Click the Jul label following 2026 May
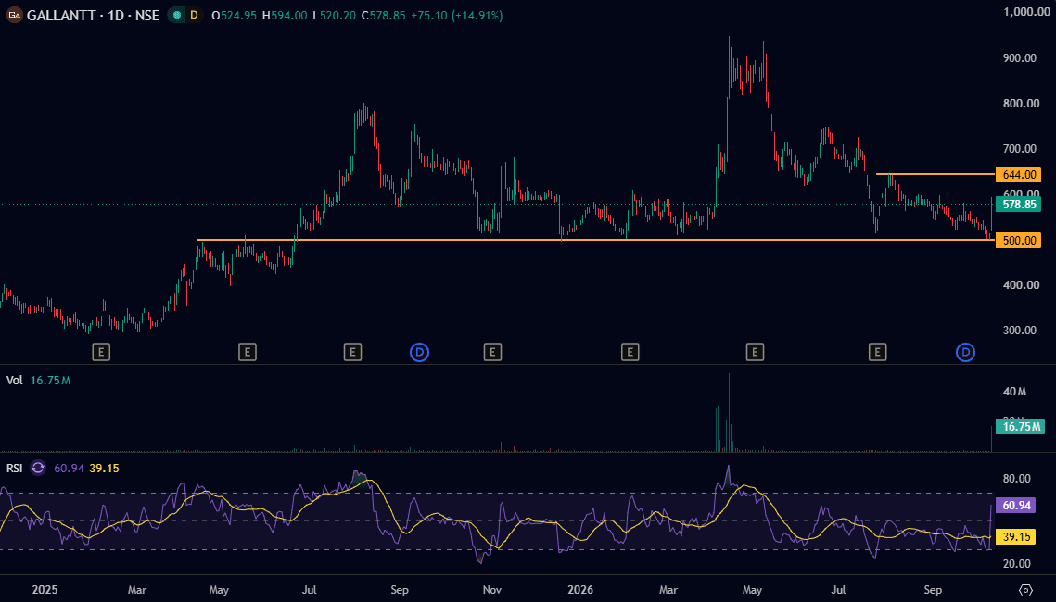The width and height of the screenshot is (1056, 602). (838, 590)
